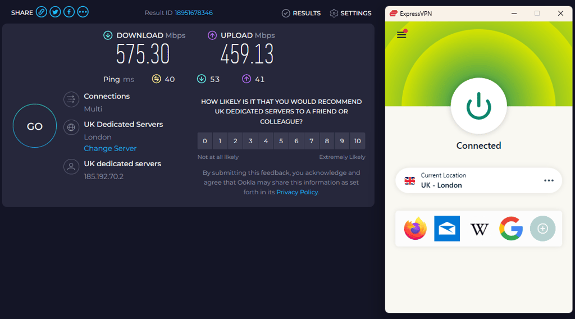
Task: Minimize the ExpressVPN window
Action: (514, 13)
